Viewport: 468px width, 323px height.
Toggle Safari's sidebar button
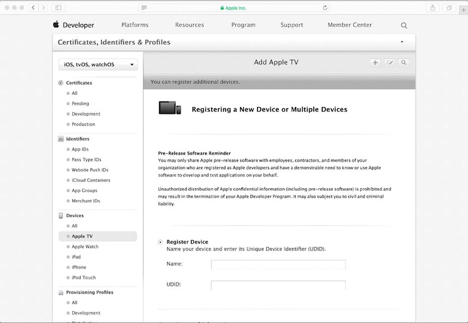(58, 8)
